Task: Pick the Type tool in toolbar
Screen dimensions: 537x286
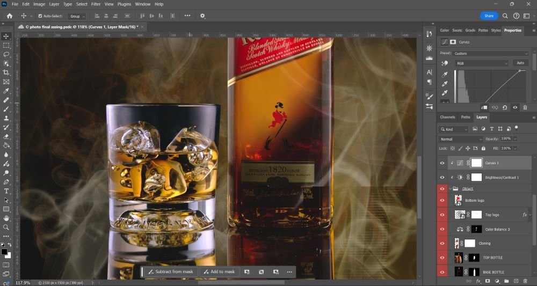Action: click(x=6, y=191)
